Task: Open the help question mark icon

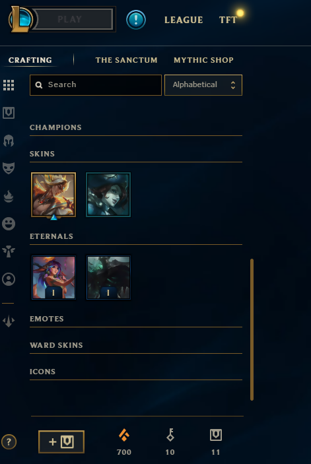Action: 9,442
